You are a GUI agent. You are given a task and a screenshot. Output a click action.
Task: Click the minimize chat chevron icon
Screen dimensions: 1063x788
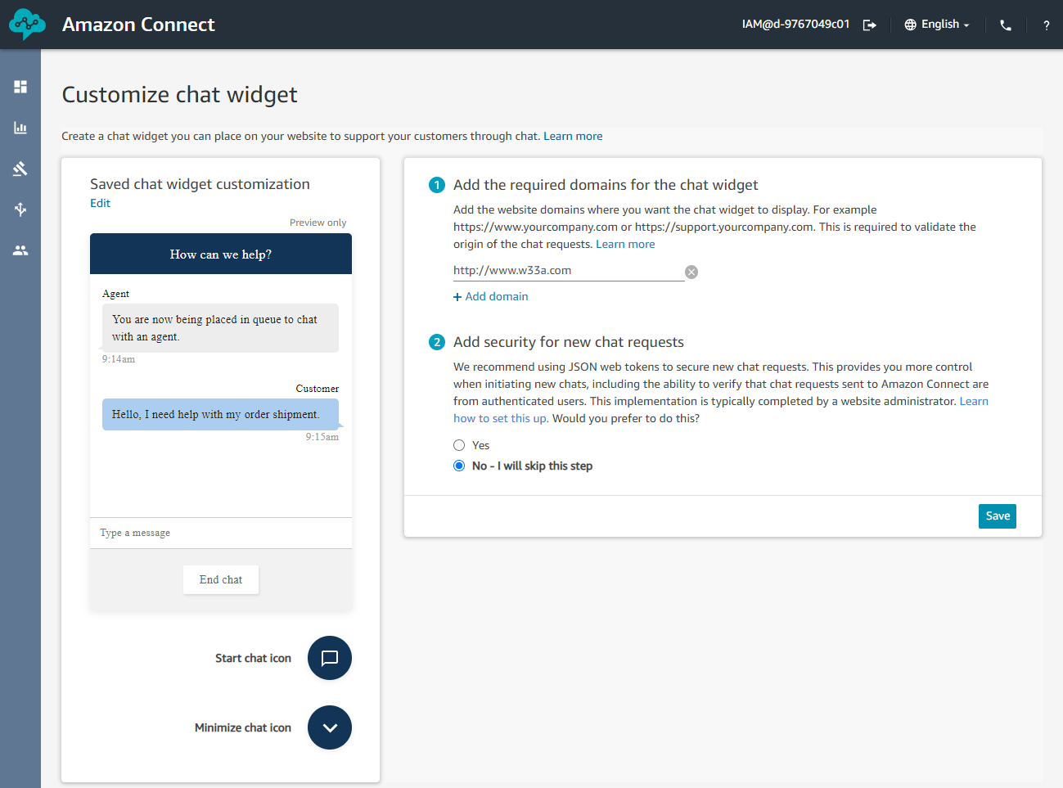click(x=330, y=727)
